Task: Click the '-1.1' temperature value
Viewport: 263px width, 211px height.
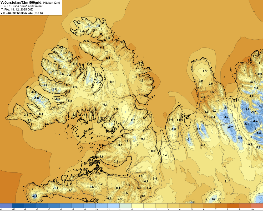Action: (x=55, y=188)
